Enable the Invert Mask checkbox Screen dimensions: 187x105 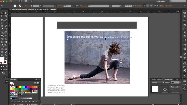click(x=170, y=92)
